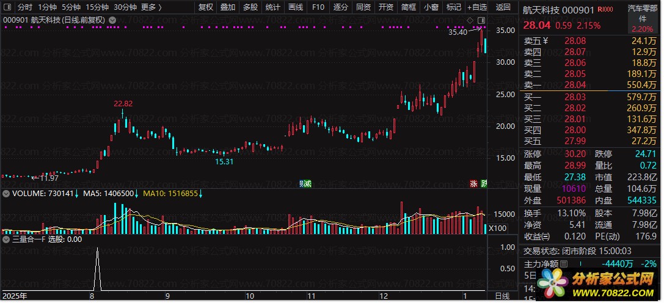Click the +自选 add to watchlist button
Image resolution: width=664 pixels, height=303 pixels.
point(476,7)
